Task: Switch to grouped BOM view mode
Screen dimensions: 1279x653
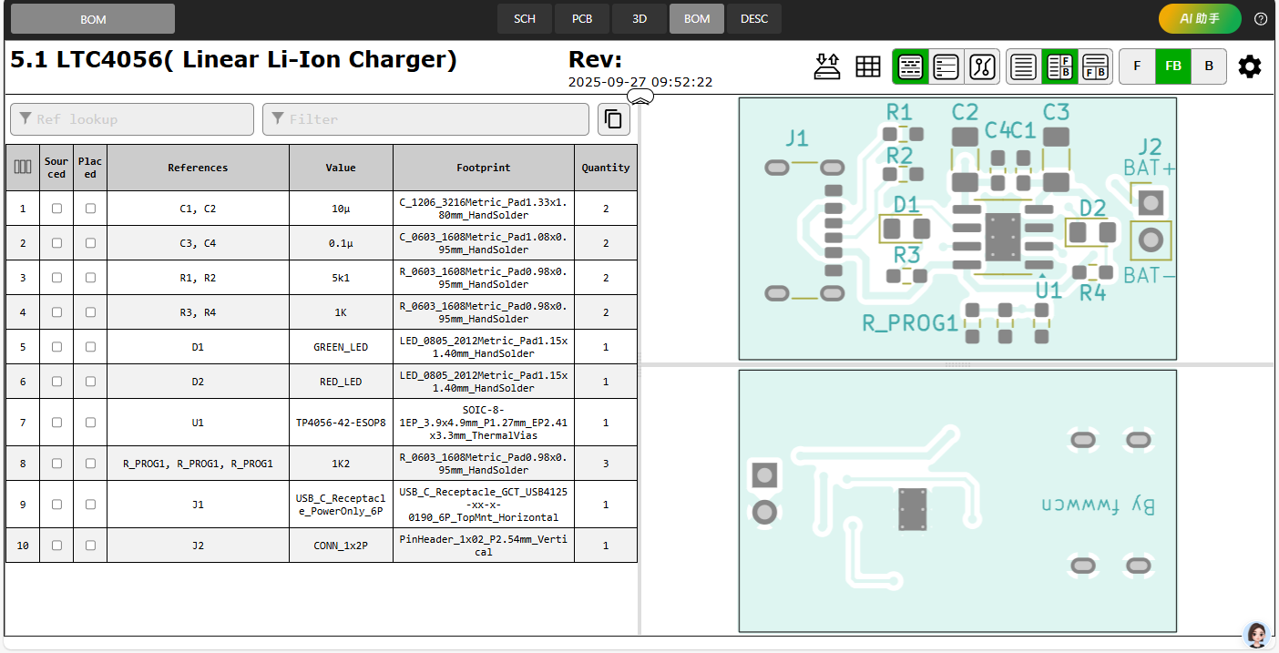Action: [x=910, y=66]
